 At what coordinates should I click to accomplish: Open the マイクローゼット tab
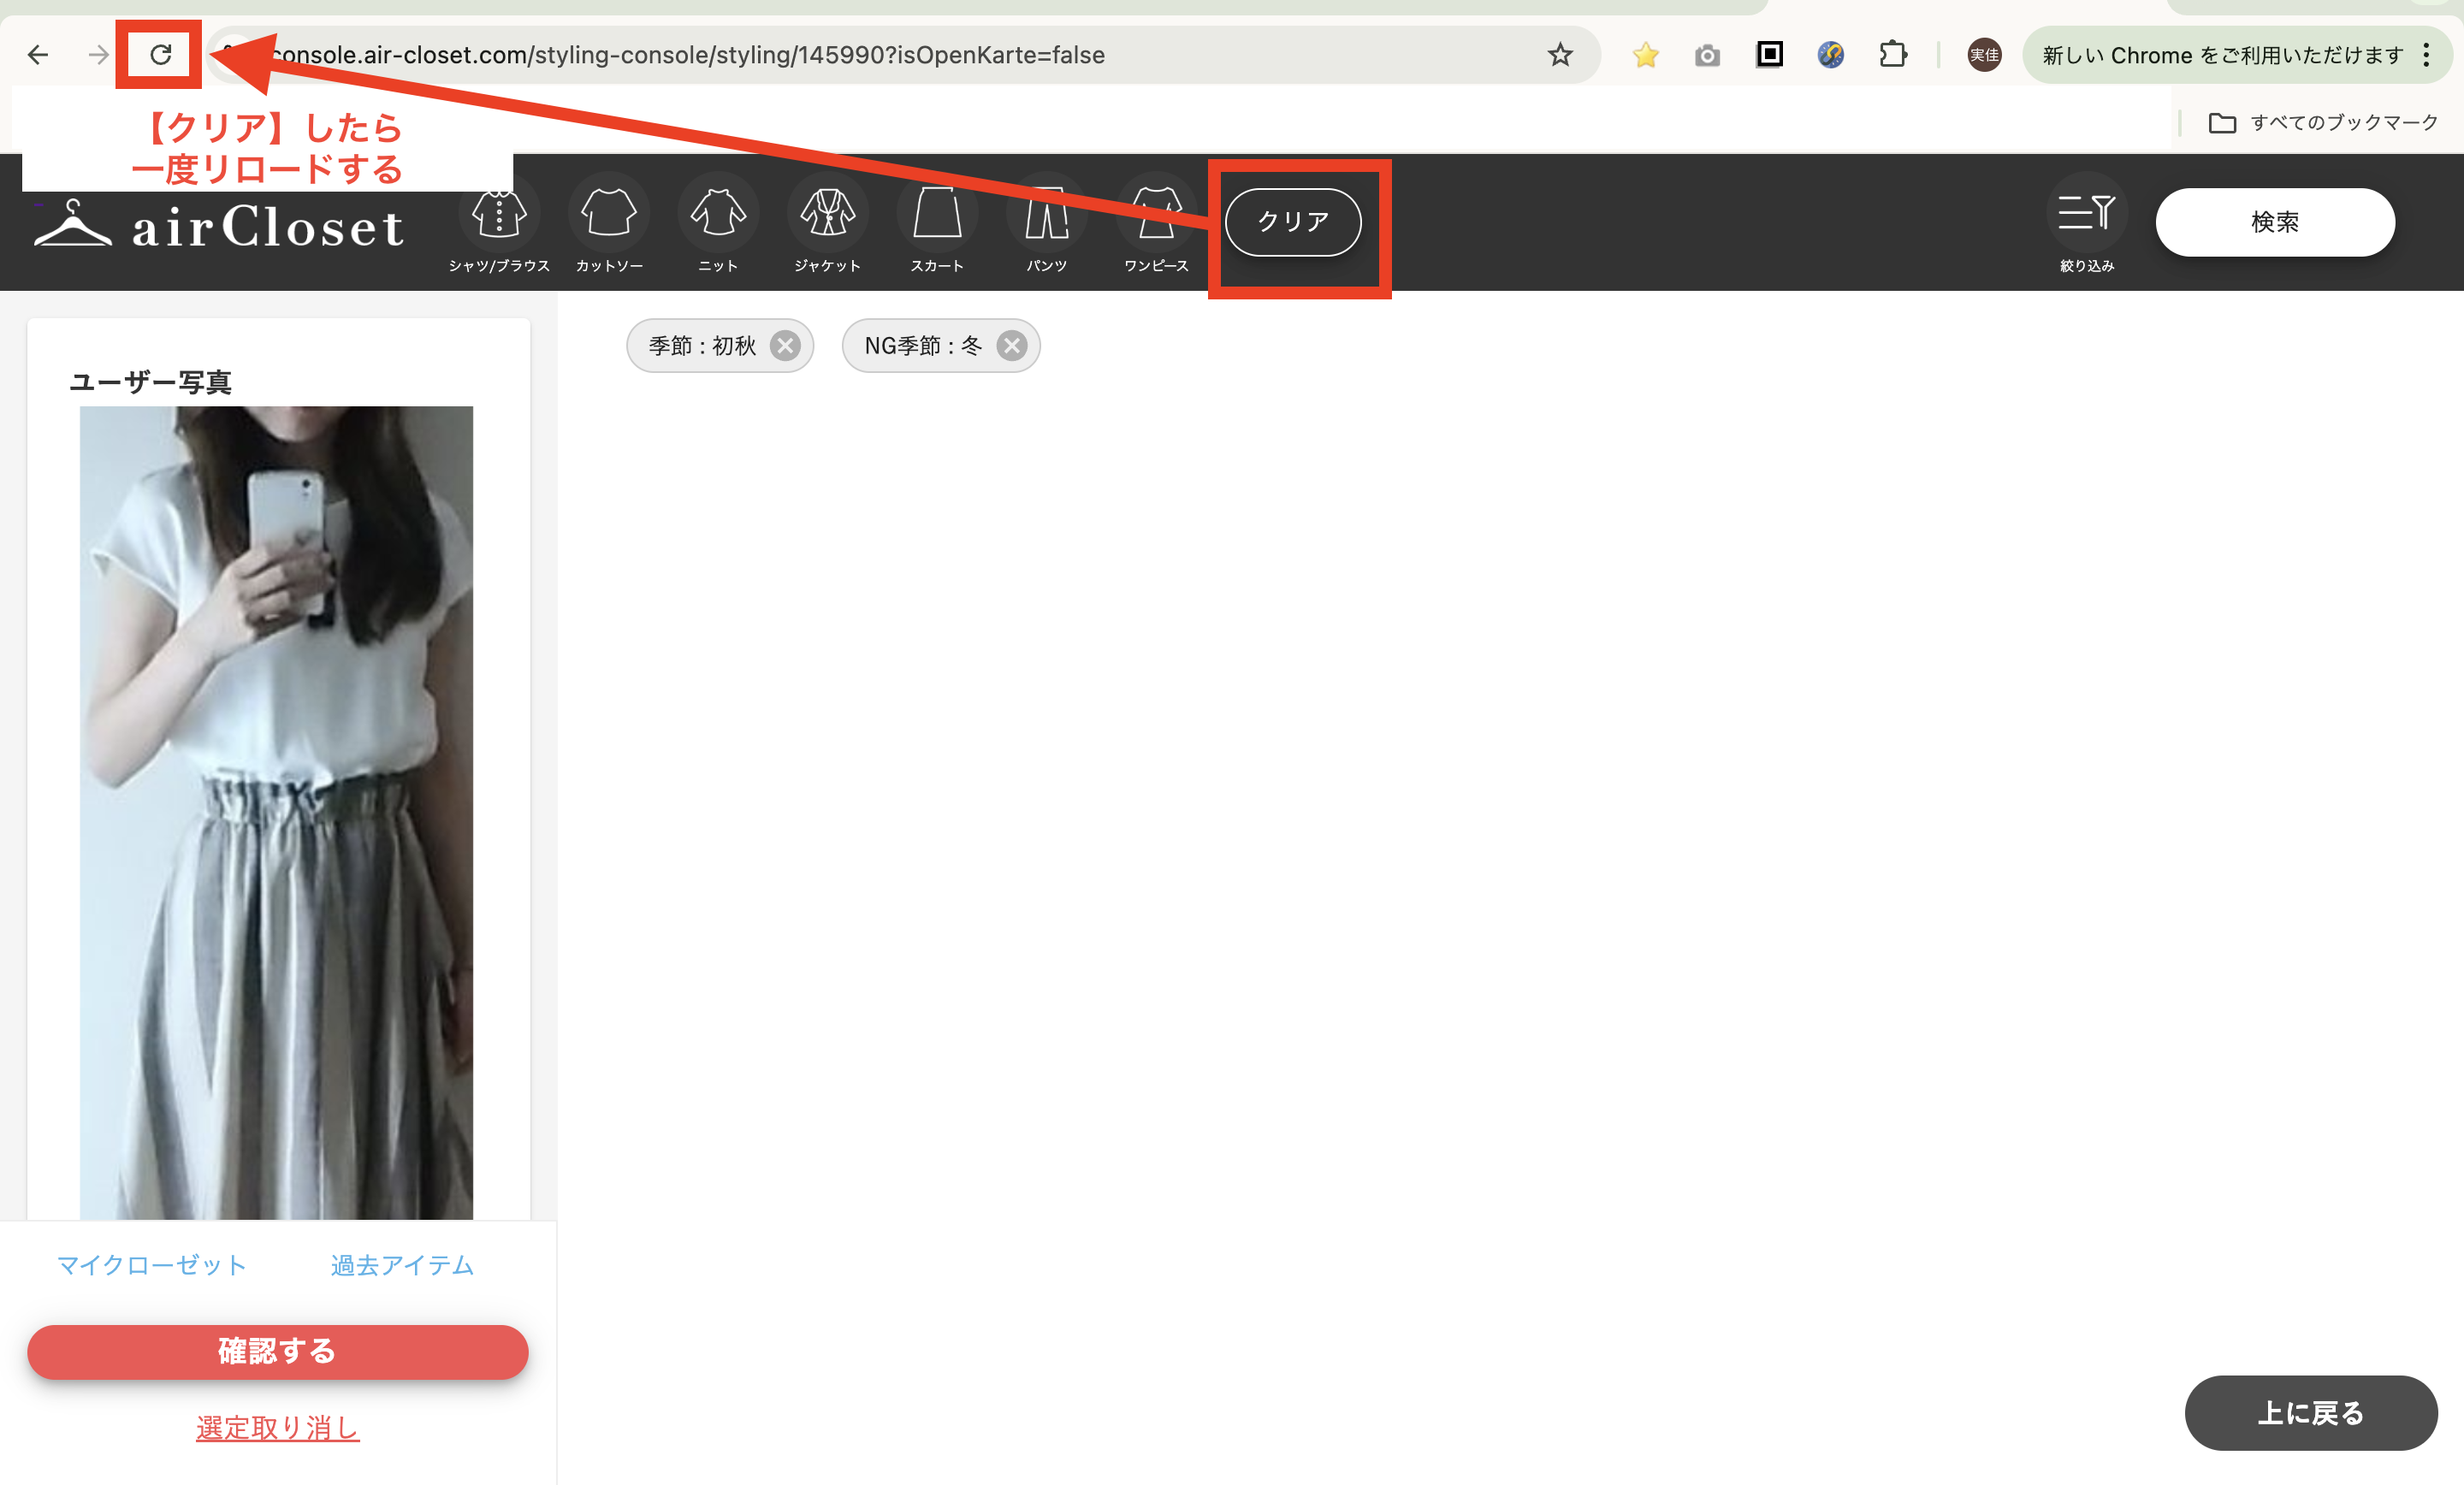tap(151, 1265)
